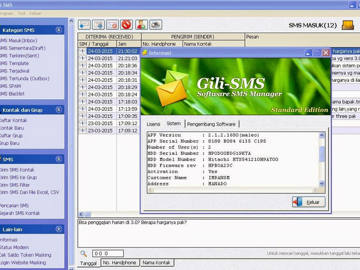The width and height of the screenshot is (360, 270).
Task: Open SMS Tertunda (Outbox)
Action: pyautogui.click(x=25, y=79)
